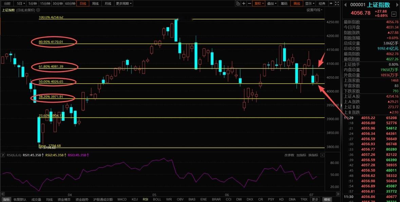Click 加指标 to add indicator
The height and width of the screenshot is (202, 400).
(301, 155)
